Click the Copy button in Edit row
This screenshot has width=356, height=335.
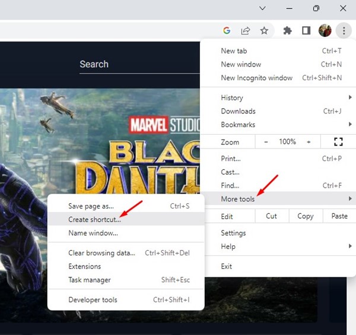click(x=306, y=216)
